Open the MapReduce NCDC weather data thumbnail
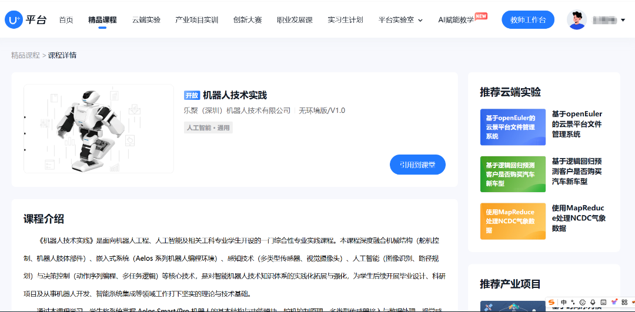 click(513, 221)
